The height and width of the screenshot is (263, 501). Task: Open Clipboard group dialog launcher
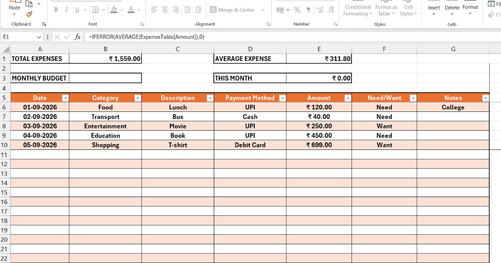click(x=44, y=24)
